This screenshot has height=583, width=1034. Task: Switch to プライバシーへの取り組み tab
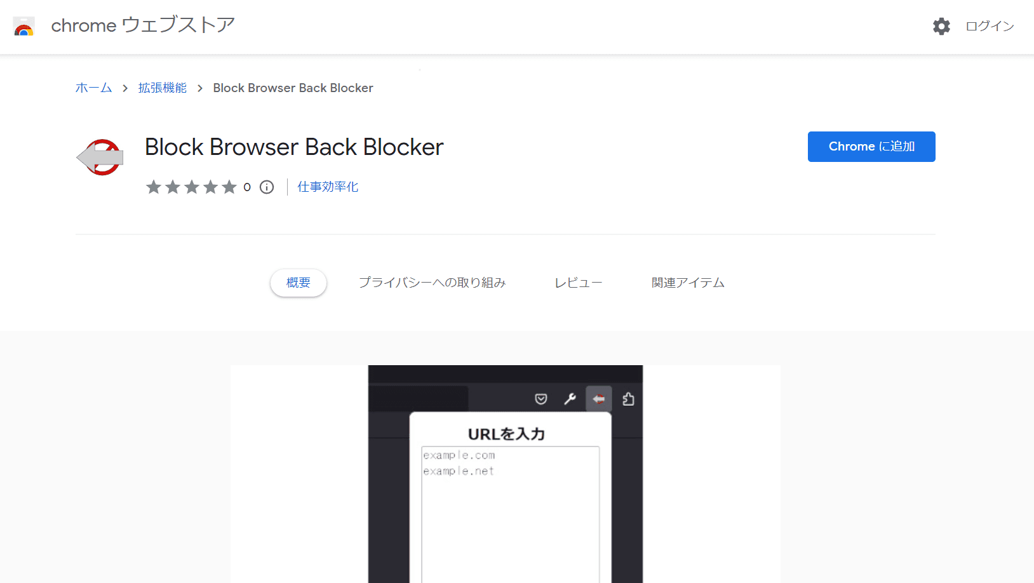point(432,283)
